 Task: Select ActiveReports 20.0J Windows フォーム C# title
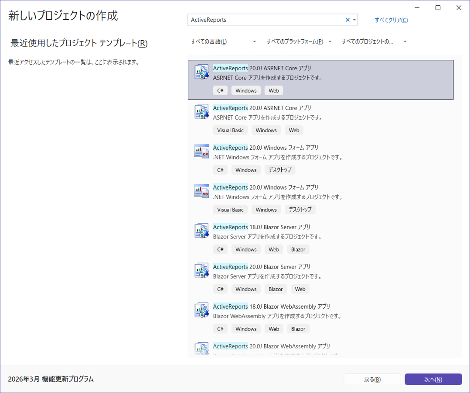point(266,148)
